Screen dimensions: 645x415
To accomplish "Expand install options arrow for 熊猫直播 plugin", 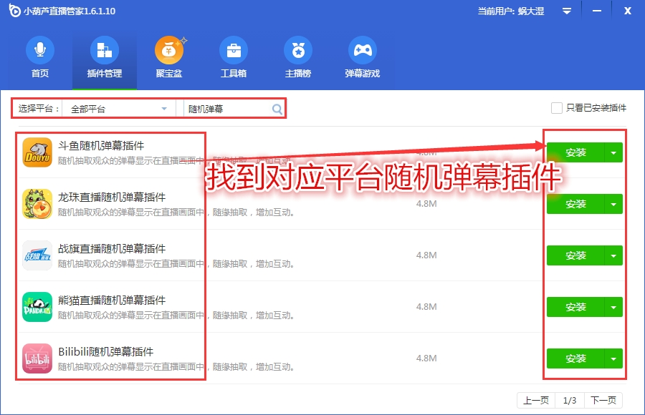I will [613, 307].
